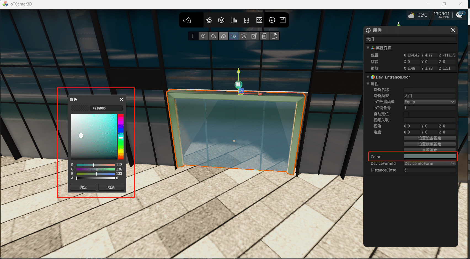This screenshot has width=470, height=259.
Task: Pick a shade in the saturation square
Action: 94,137
